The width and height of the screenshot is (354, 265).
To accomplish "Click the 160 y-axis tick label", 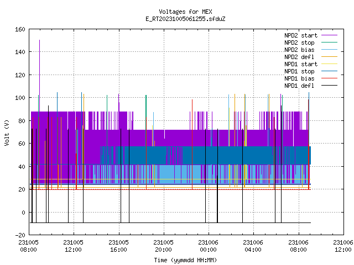I will point(20,29).
